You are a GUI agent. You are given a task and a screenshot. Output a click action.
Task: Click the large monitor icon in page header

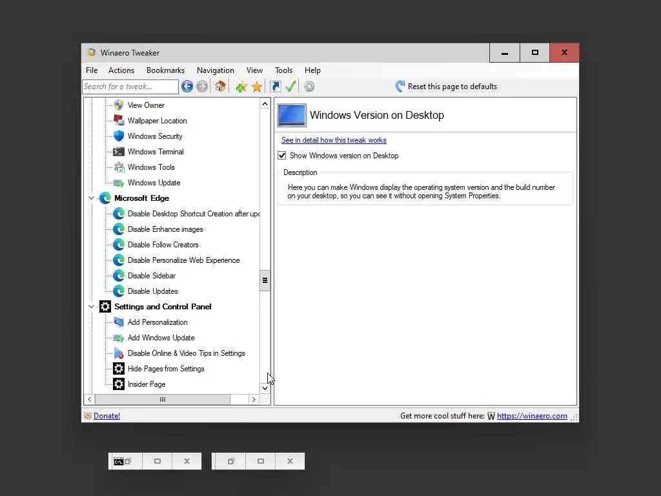pos(292,115)
